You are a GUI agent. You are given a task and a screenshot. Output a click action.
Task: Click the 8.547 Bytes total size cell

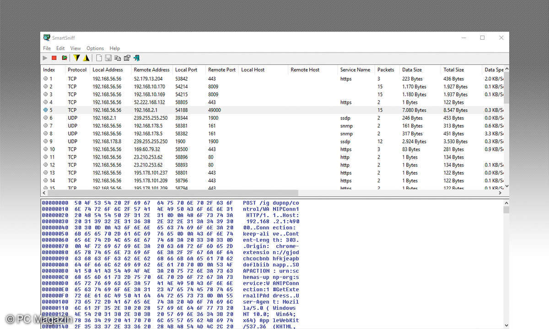(x=455, y=110)
